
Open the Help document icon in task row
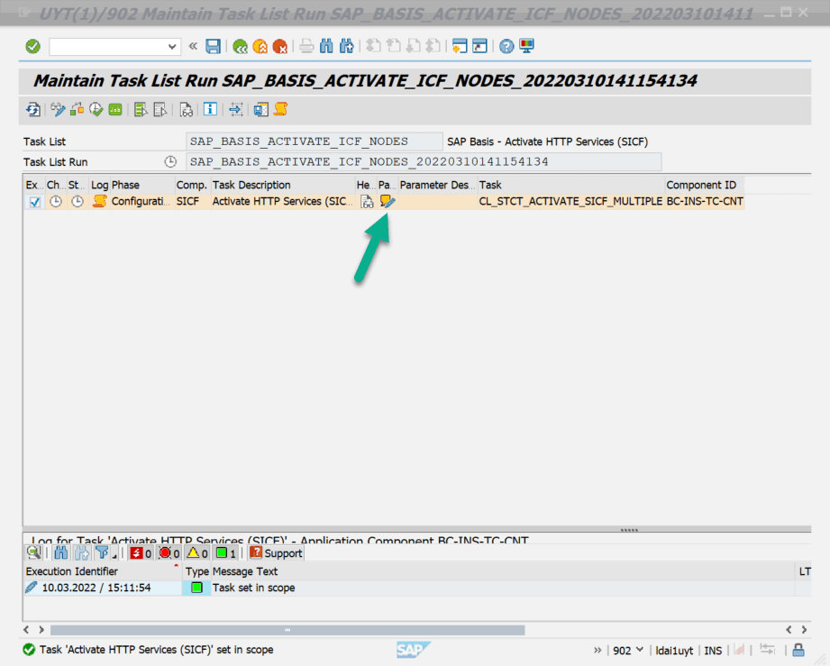366,202
